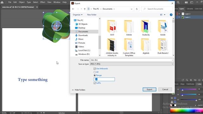Open the Object menu
The height and width of the screenshot is (114, 203).
tap(22, 2)
